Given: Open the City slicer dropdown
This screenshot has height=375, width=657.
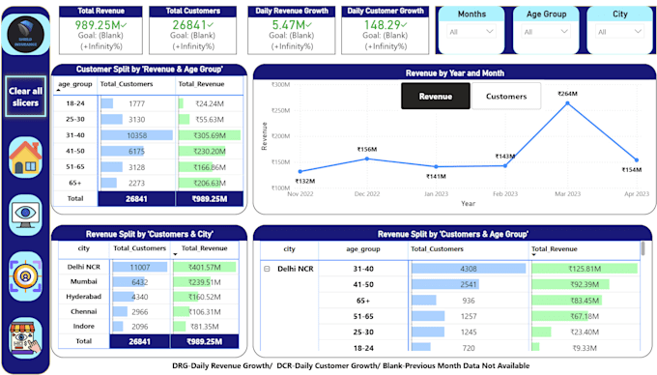Looking at the screenshot, I should (619, 32).
